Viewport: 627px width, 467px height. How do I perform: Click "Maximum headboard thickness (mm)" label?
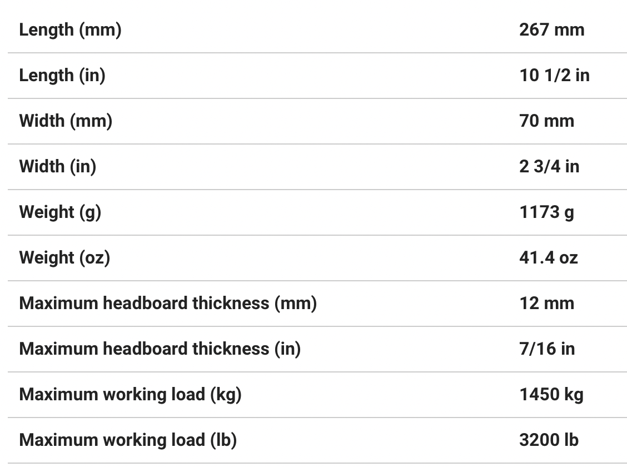tap(168, 303)
